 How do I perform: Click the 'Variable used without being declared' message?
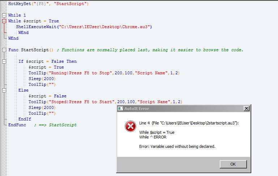[177, 146]
